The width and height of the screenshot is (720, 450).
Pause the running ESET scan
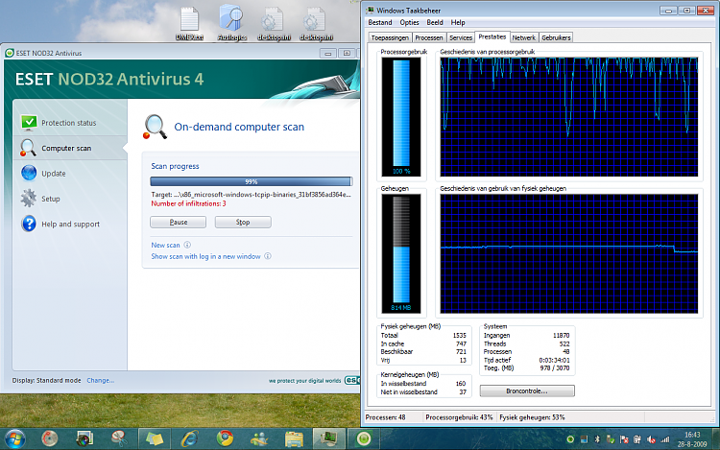coord(179,222)
